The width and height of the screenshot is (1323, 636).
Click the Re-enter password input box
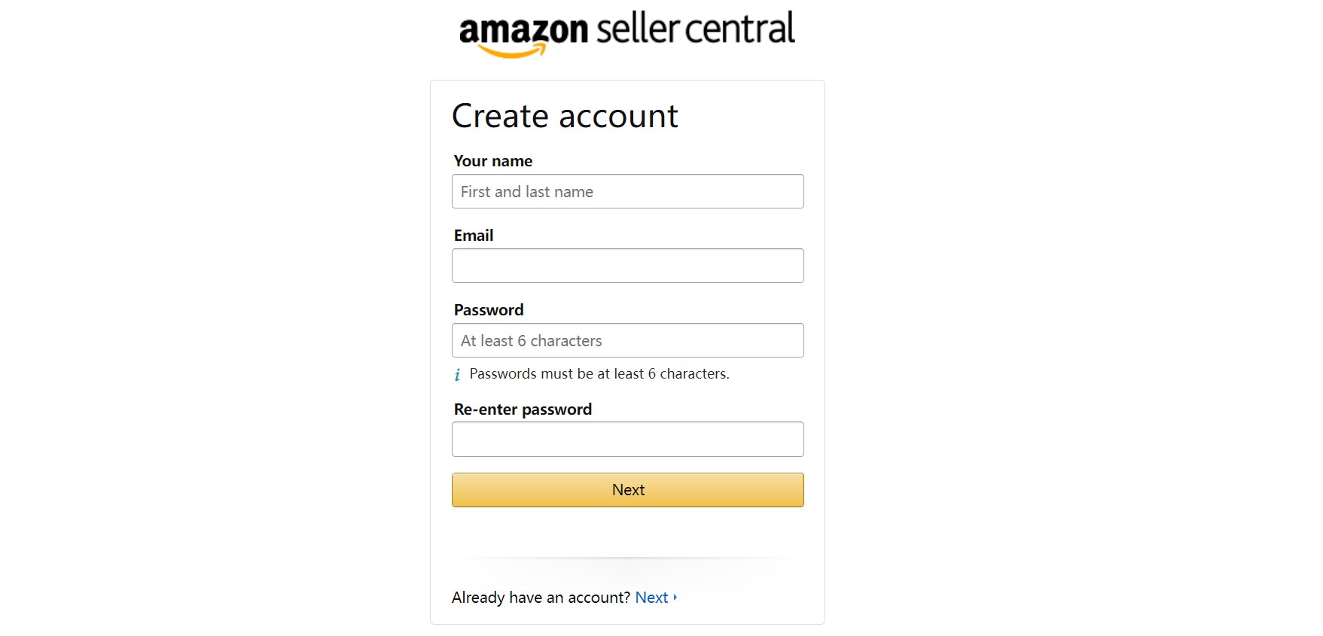tap(627, 440)
